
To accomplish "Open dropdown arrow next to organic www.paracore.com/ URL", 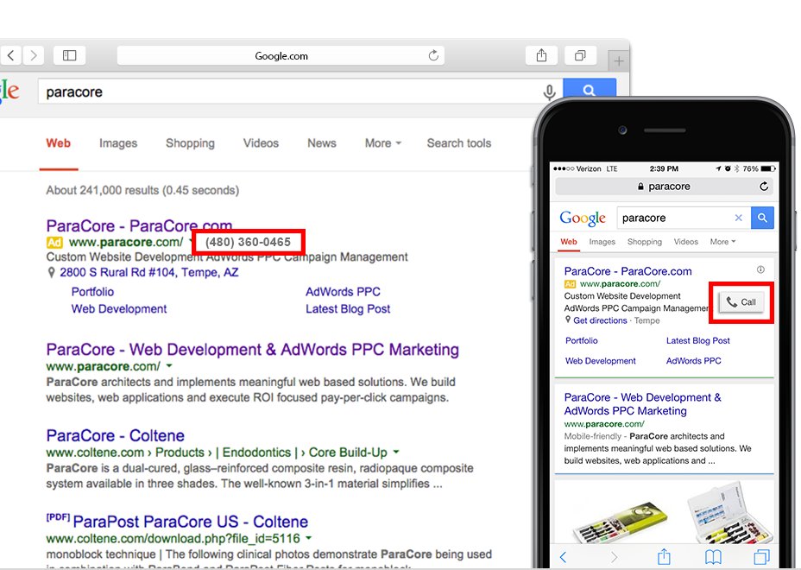I will click(169, 366).
